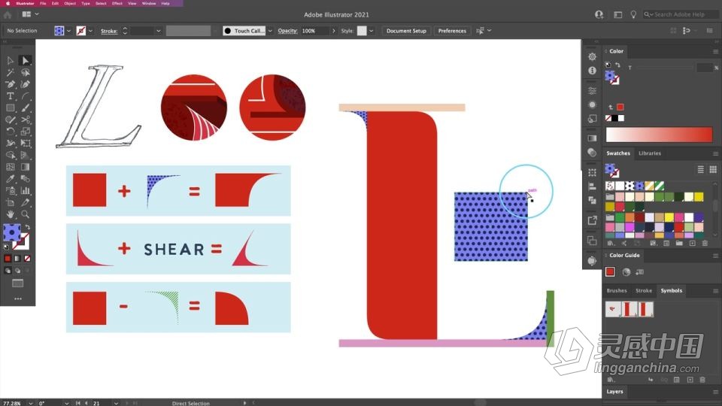Switch to the Libraries tab
The width and height of the screenshot is (722, 406).
[650, 153]
